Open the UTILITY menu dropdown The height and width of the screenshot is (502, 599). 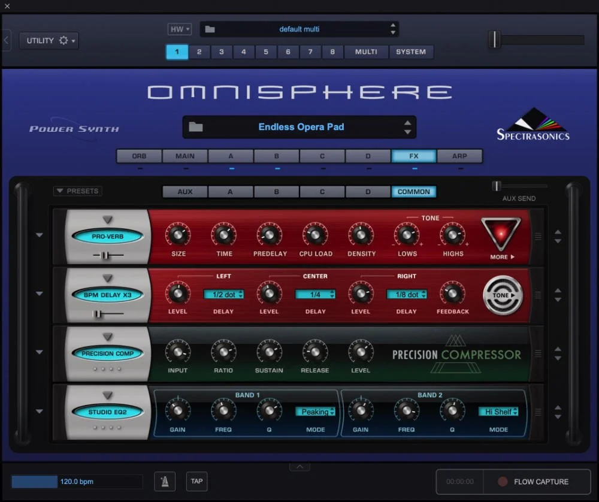[x=49, y=41]
